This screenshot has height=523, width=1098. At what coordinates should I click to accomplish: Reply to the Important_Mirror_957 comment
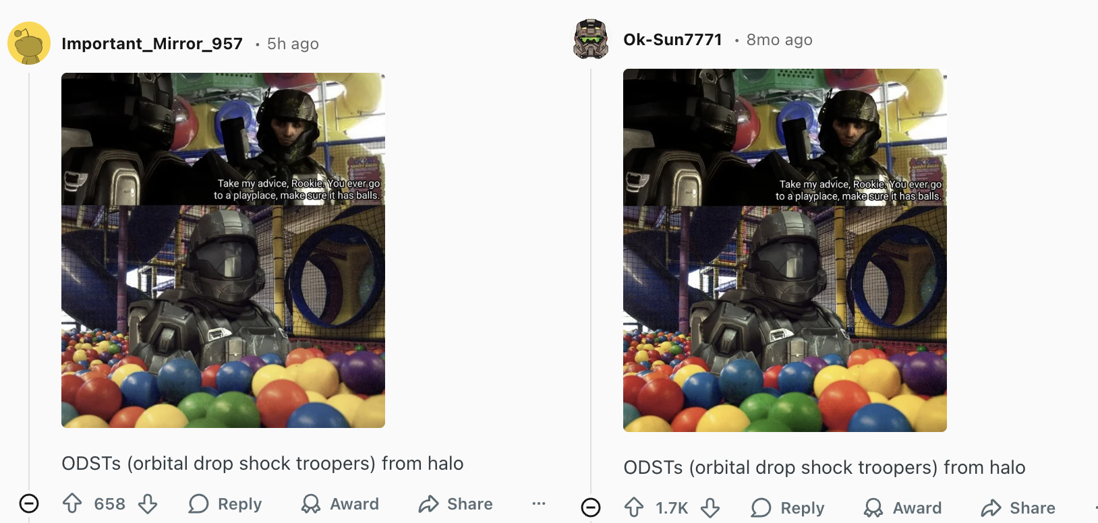tap(225, 503)
